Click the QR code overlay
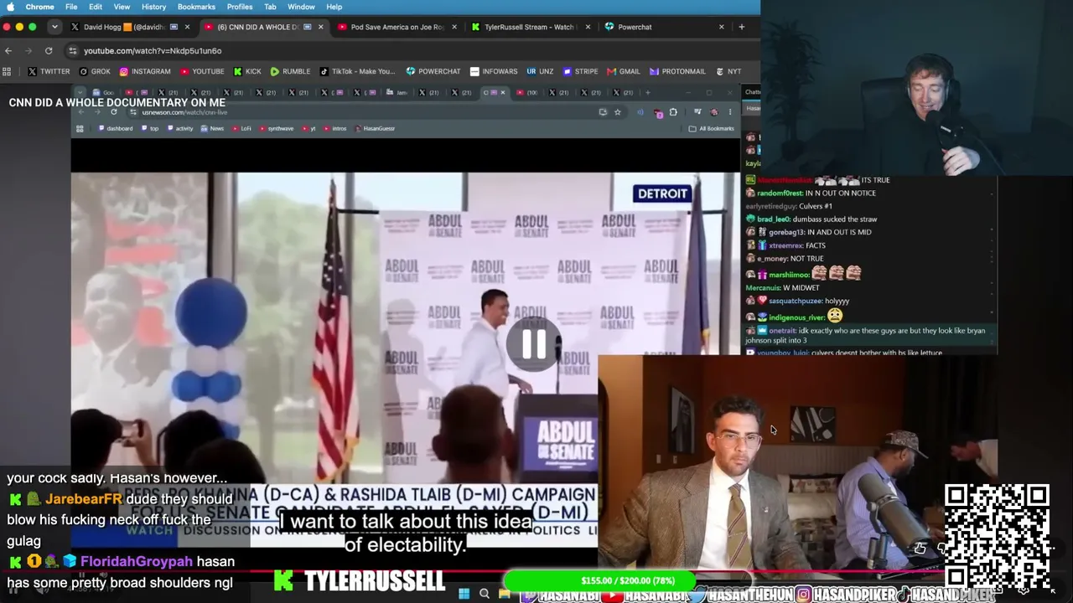This screenshot has width=1073, height=603. pyautogui.click(x=997, y=536)
